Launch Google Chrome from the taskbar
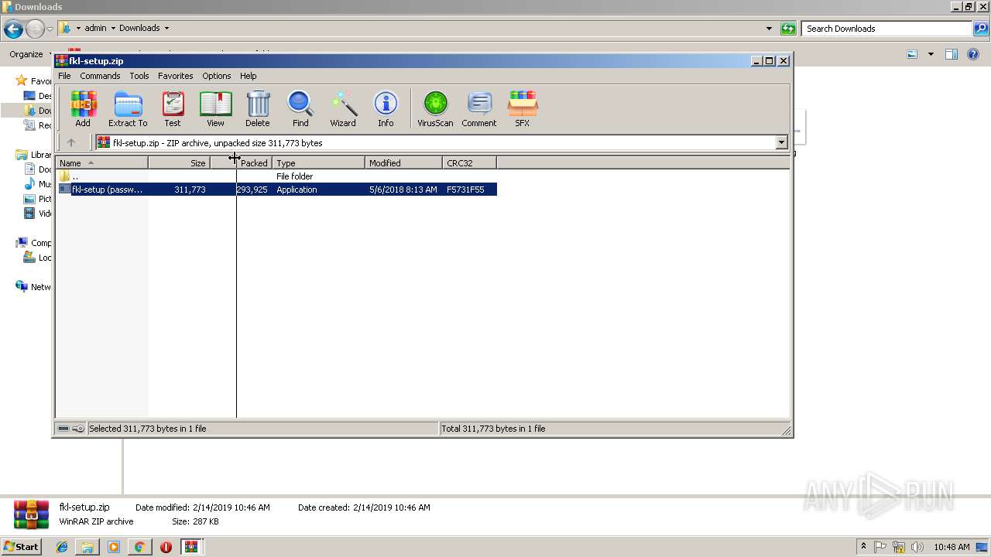 point(139,547)
